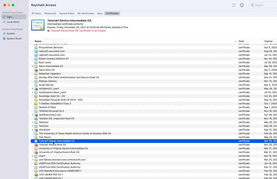Expand the Sams Intermediate CA row
The height and width of the screenshot is (179, 277).
point(33,66)
